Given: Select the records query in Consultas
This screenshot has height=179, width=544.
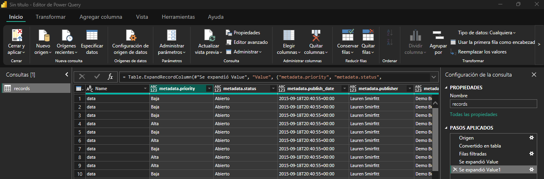Looking at the screenshot, I should pos(36,88).
